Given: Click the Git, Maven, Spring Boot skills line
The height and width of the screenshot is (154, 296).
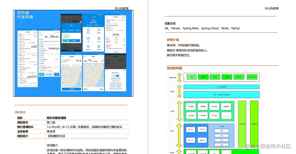Looking at the screenshot, I should point(202,28).
